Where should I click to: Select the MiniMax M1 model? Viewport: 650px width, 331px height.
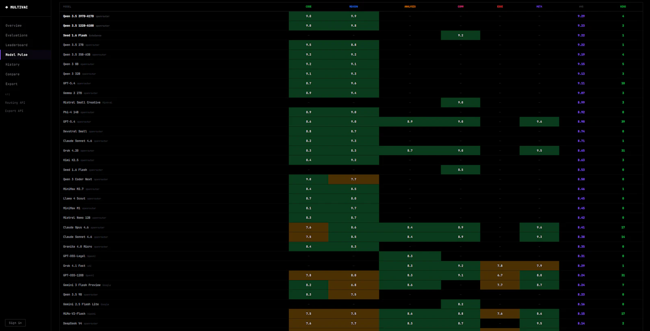click(71, 208)
